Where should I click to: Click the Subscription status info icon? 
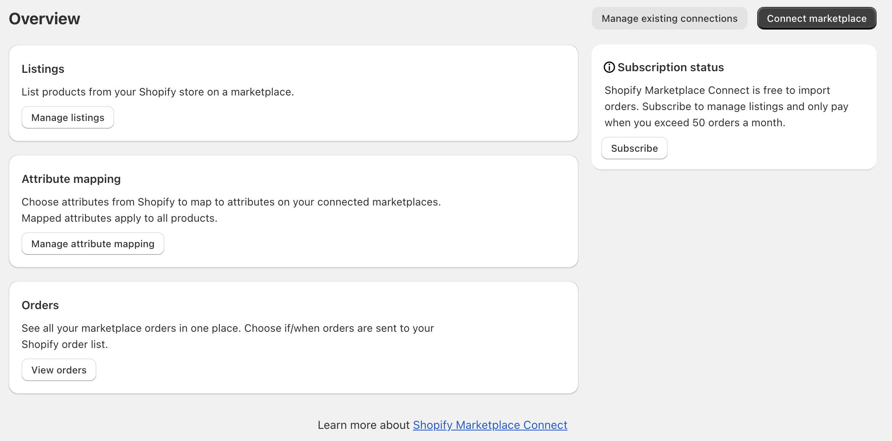click(x=609, y=67)
